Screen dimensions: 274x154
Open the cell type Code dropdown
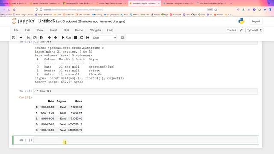coord(104,38)
